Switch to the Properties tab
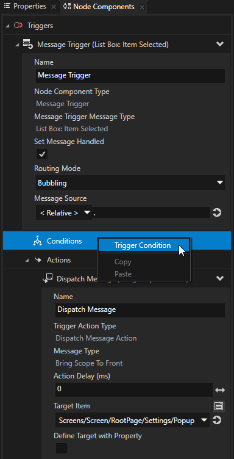Image resolution: width=234 pixels, height=459 pixels. point(25,6)
